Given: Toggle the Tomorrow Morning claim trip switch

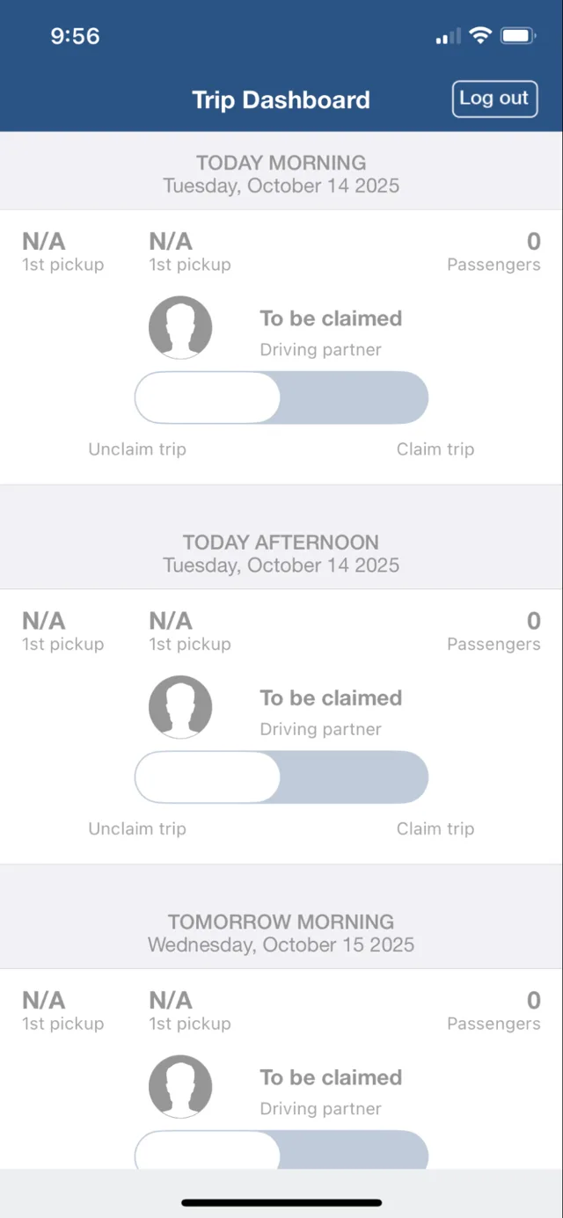Looking at the screenshot, I should click(x=281, y=1149).
